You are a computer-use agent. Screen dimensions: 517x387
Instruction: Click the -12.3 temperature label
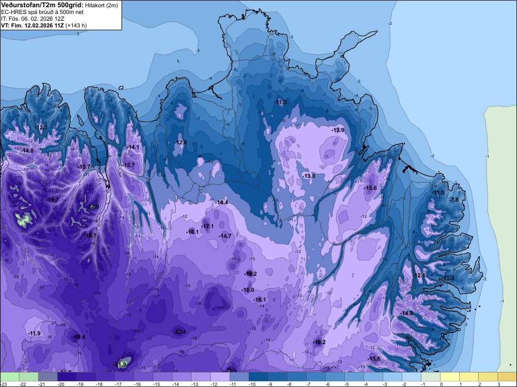point(41,127)
